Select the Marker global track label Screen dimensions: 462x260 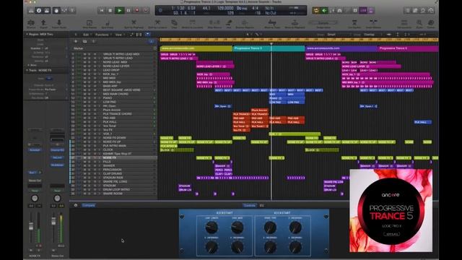(x=79, y=48)
